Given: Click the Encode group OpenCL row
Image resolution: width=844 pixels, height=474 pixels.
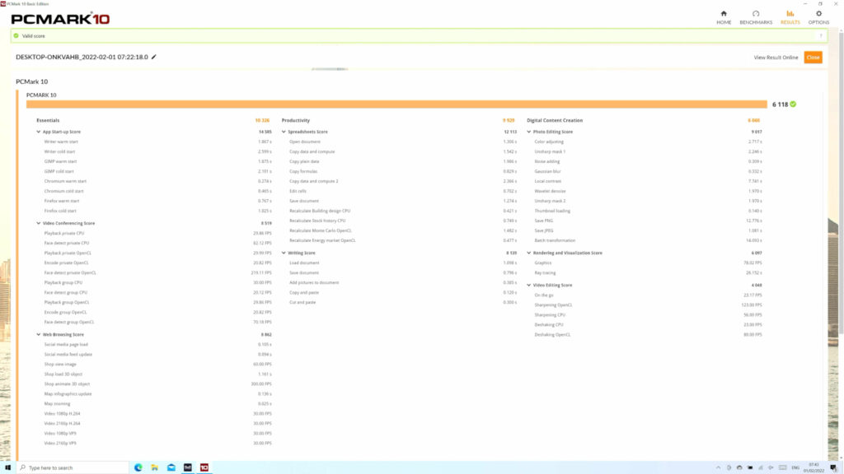Looking at the screenshot, I should (x=157, y=312).
